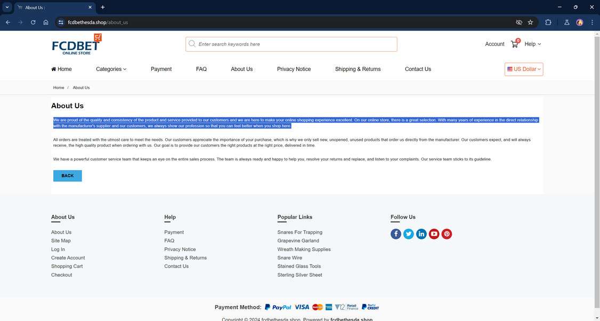Click the browser address bar URL
Viewport: 600px width, 321px height.
point(98,22)
